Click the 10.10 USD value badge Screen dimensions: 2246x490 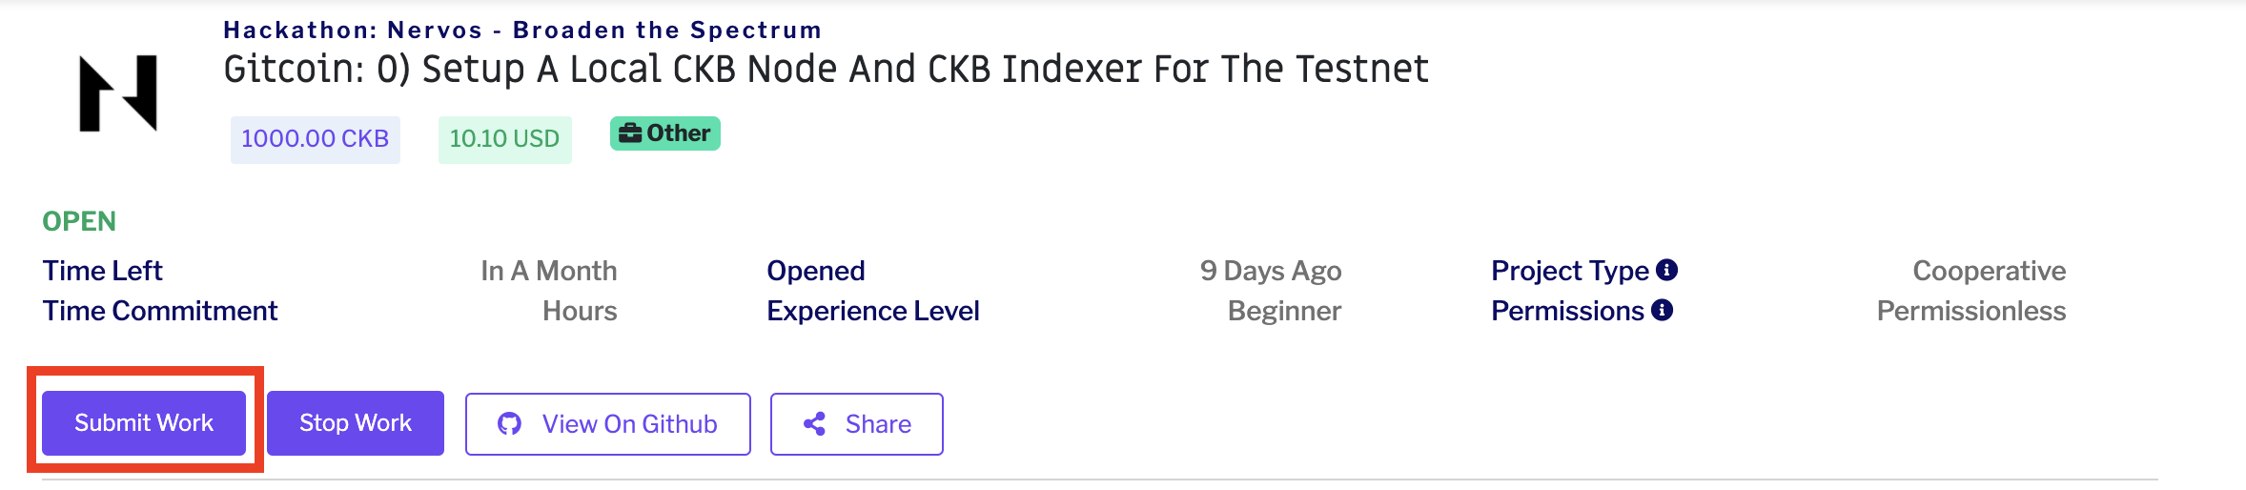(x=504, y=139)
